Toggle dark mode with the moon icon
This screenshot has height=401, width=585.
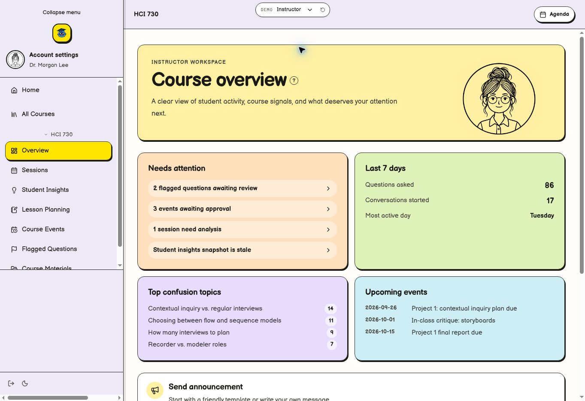[25, 383]
